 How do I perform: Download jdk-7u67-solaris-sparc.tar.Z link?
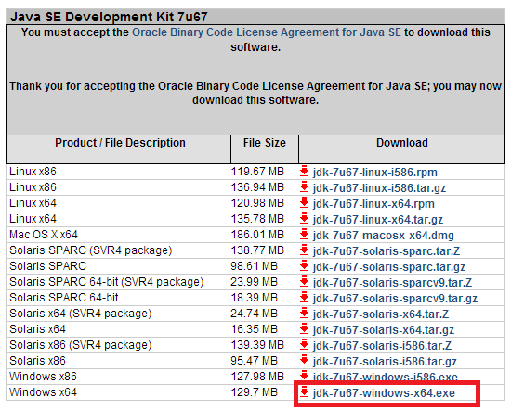point(387,251)
